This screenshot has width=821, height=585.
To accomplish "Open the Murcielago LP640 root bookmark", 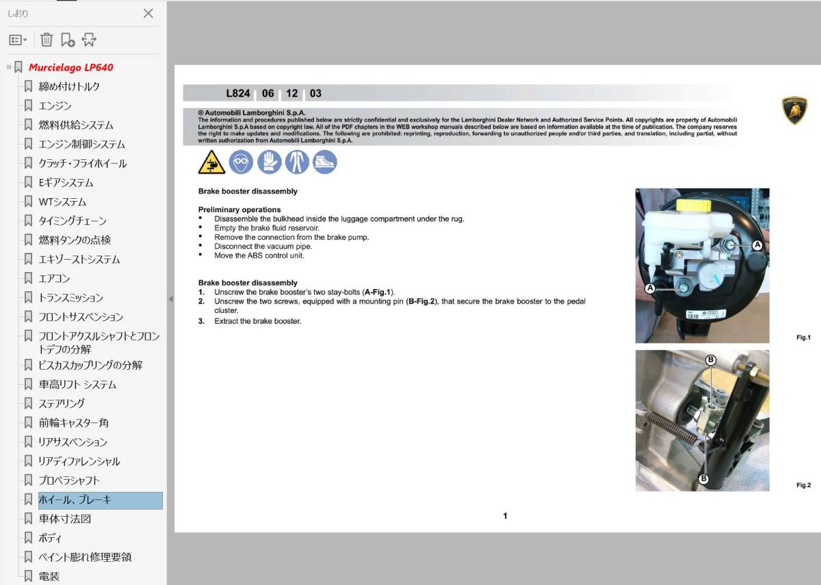I will 70,68.
